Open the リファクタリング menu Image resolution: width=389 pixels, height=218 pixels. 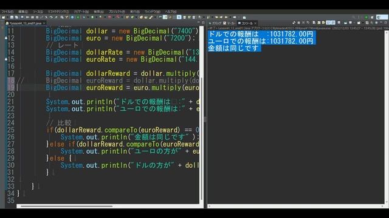tap(58, 12)
